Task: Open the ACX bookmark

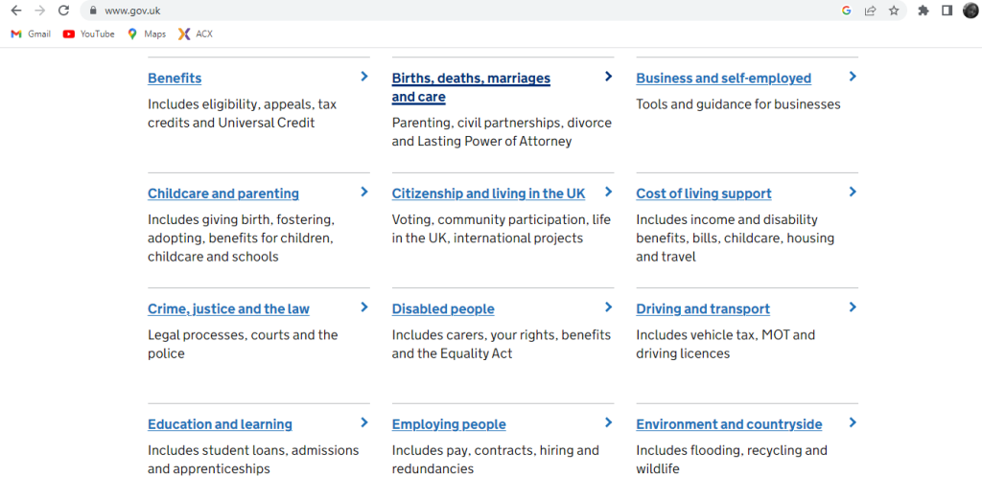Action: pos(196,34)
